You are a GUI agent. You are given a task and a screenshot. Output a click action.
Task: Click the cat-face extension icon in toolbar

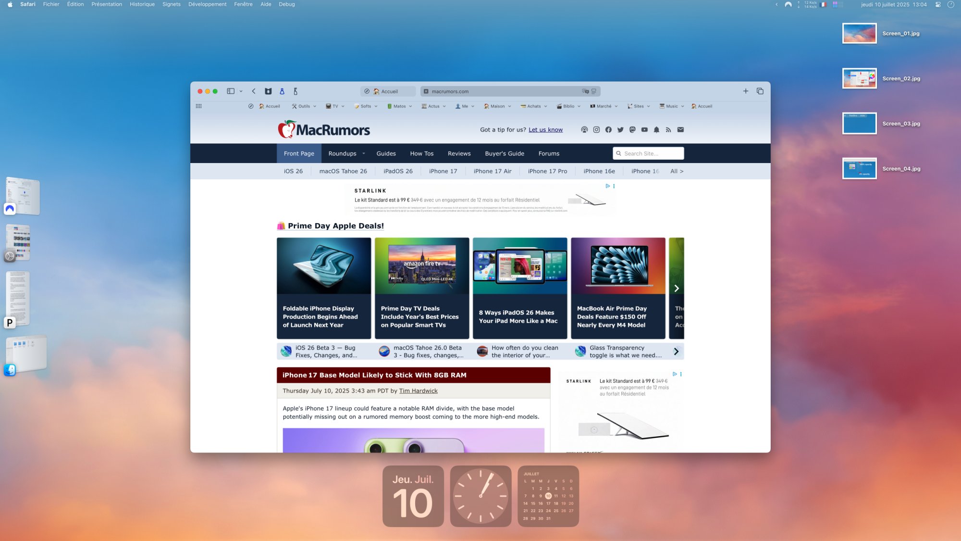[268, 91]
